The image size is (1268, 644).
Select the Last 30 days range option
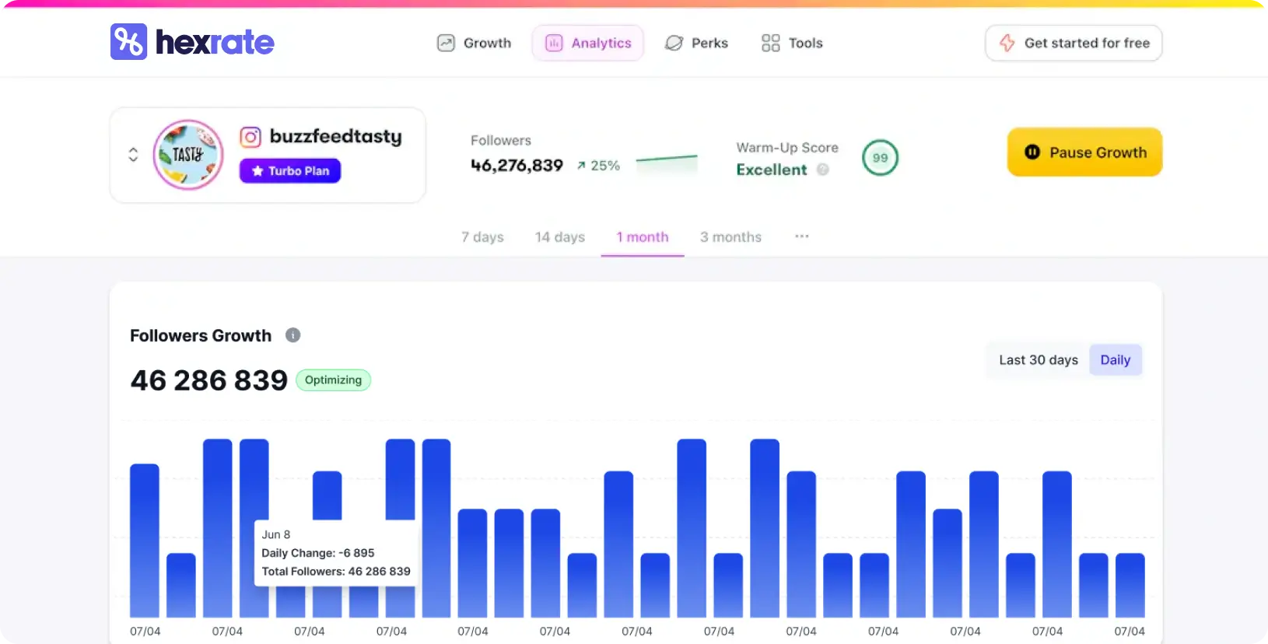point(1038,360)
